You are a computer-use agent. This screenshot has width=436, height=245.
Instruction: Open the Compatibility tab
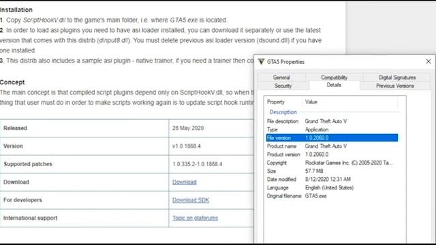point(334,77)
